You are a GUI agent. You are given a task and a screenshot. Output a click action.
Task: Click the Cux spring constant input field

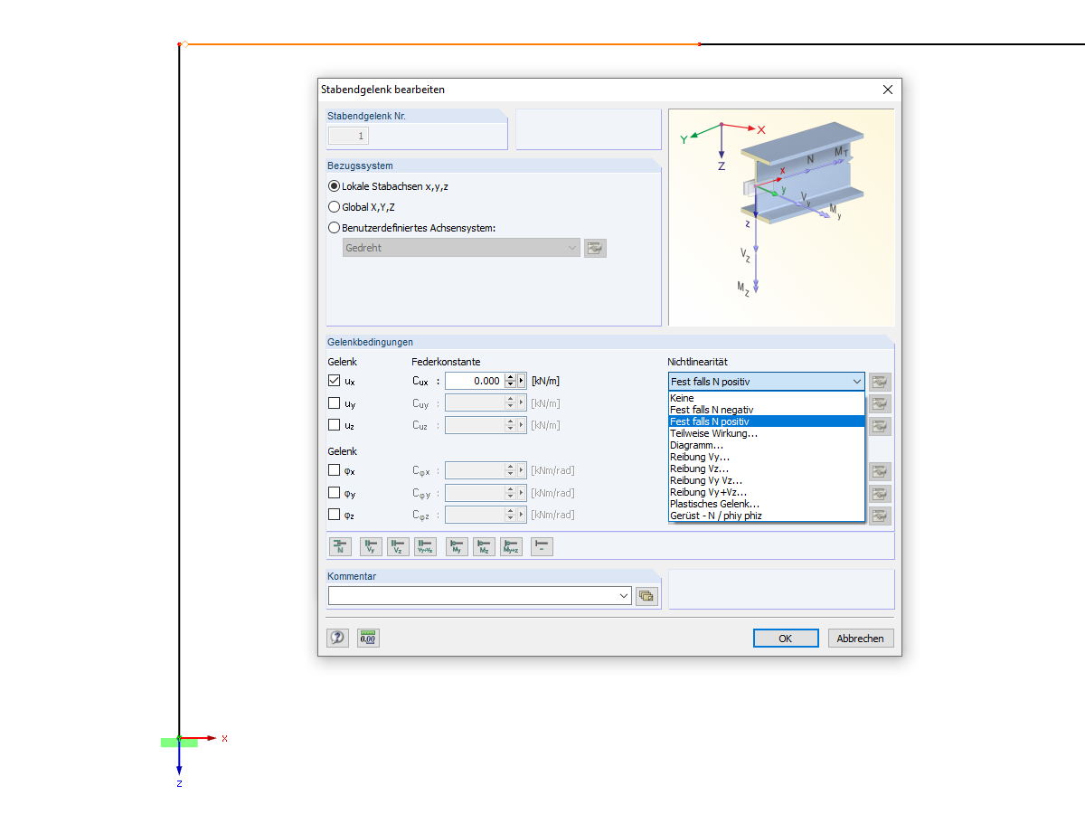475,382
